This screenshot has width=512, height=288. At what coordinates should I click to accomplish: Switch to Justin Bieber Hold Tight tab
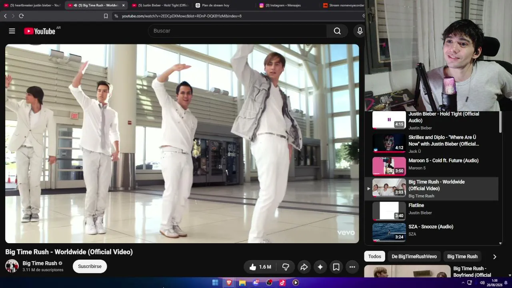coord(160,5)
